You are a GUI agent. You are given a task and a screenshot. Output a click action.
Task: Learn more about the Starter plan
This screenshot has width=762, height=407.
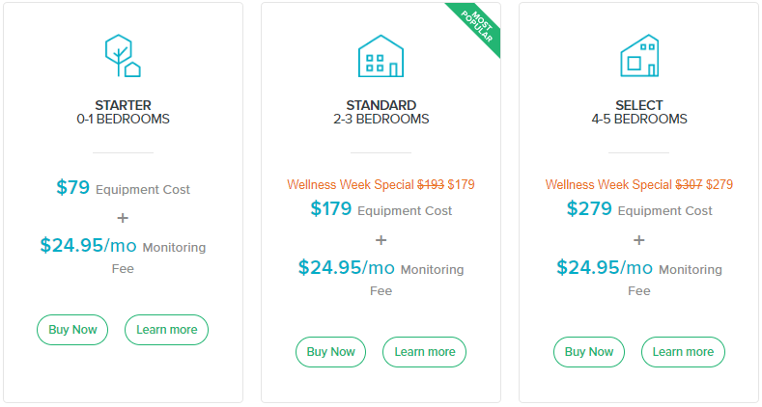pos(167,330)
